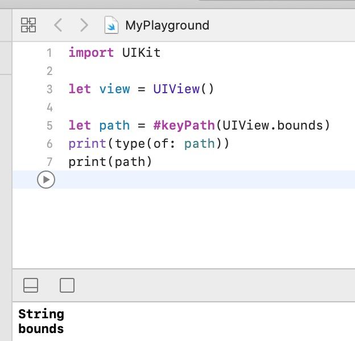Screen dimensions: 355x341
Task: Click UIKit on line 1
Action: pos(141,53)
